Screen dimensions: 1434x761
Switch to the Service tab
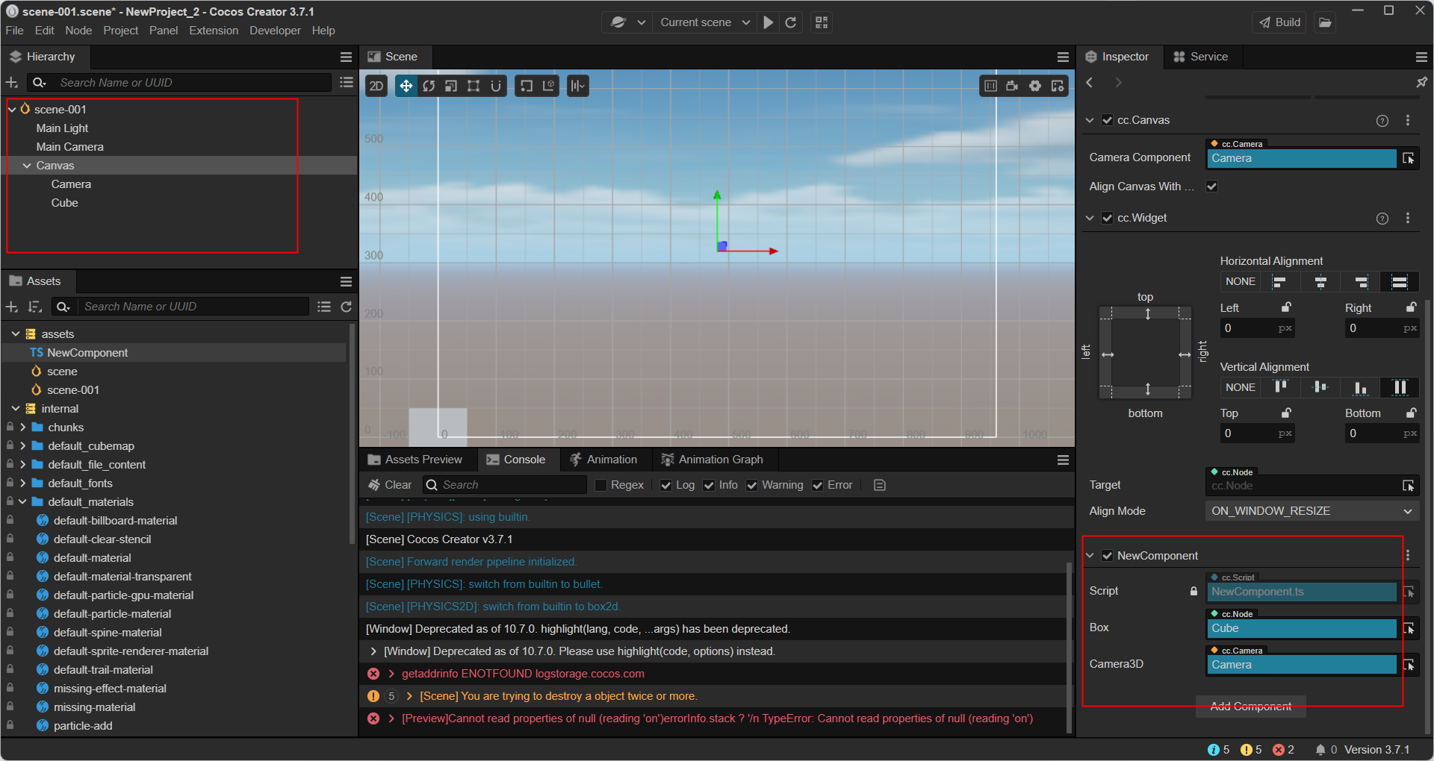[x=1201, y=57]
